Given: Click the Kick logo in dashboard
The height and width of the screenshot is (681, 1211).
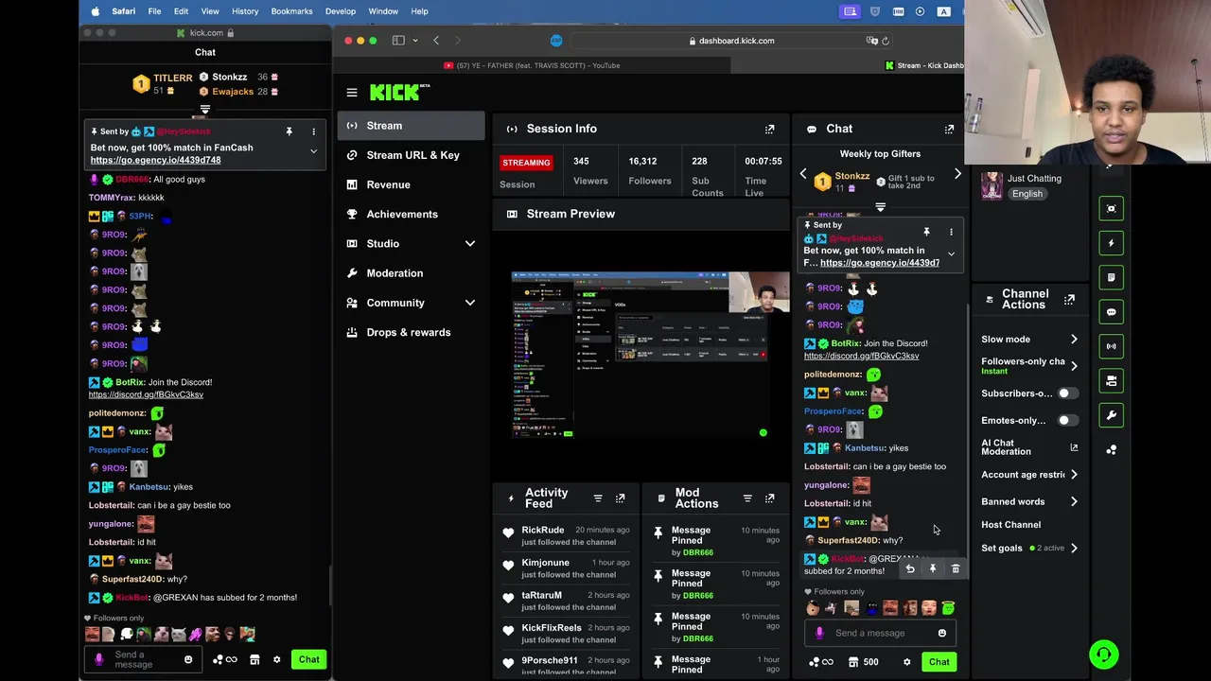Looking at the screenshot, I should (399, 92).
